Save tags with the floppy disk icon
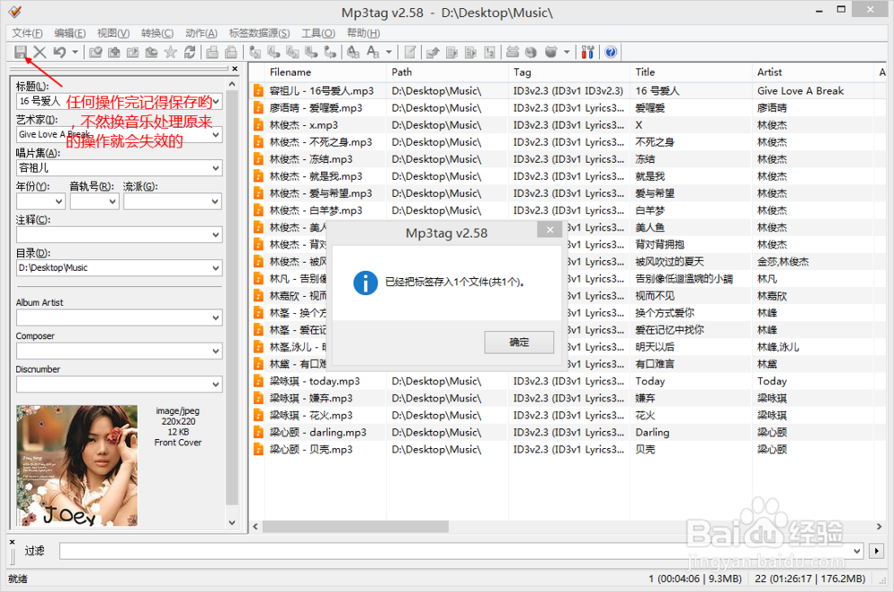This screenshot has height=592, width=894. point(21,53)
